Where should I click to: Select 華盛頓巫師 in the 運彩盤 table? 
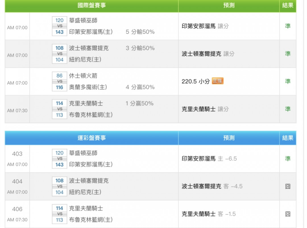[x=83, y=153]
